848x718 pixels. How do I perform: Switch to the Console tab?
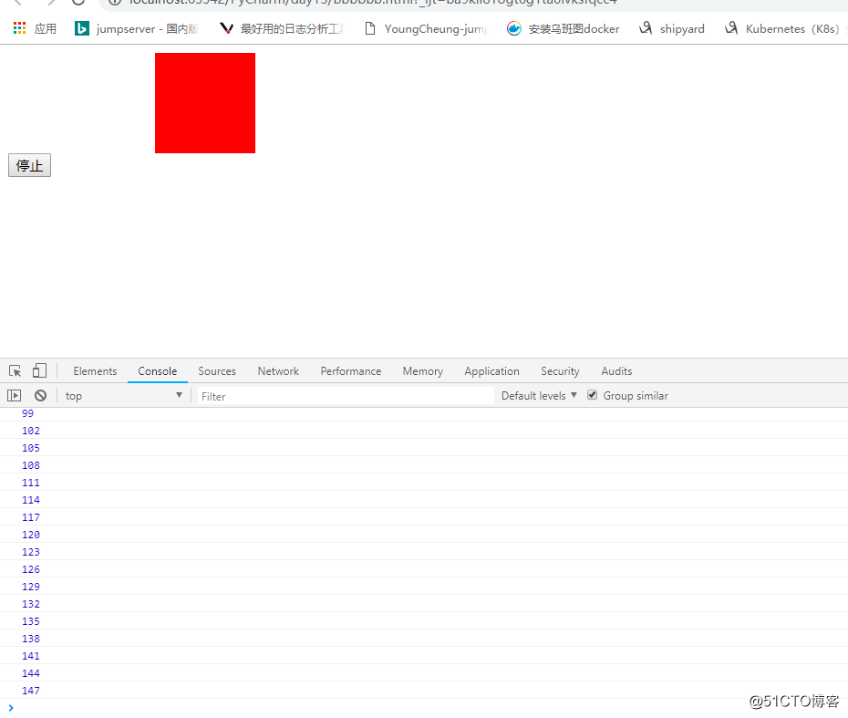tap(158, 371)
